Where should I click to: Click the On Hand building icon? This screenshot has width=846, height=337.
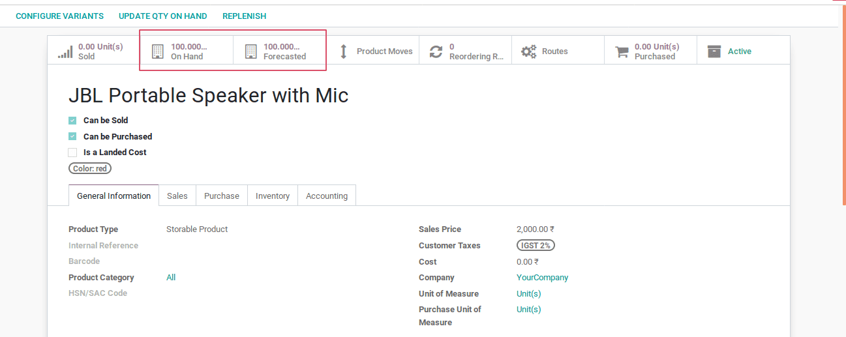(x=157, y=51)
